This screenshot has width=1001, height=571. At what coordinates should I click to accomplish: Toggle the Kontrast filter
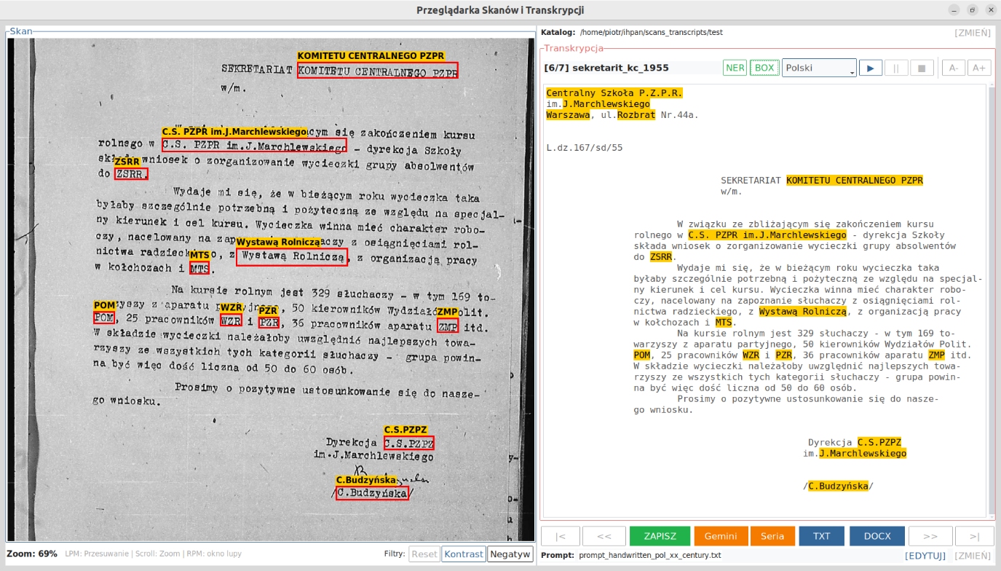464,554
